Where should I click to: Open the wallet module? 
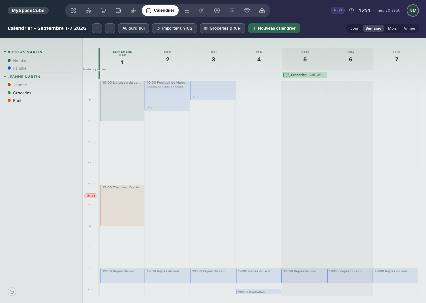[118, 10]
